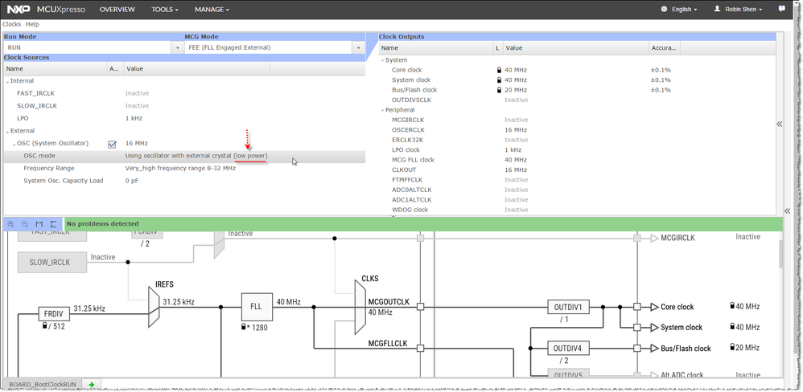Click the diagram vertical scrollbar
The height and width of the screenshot is (392, 803).
click(781, 254)
